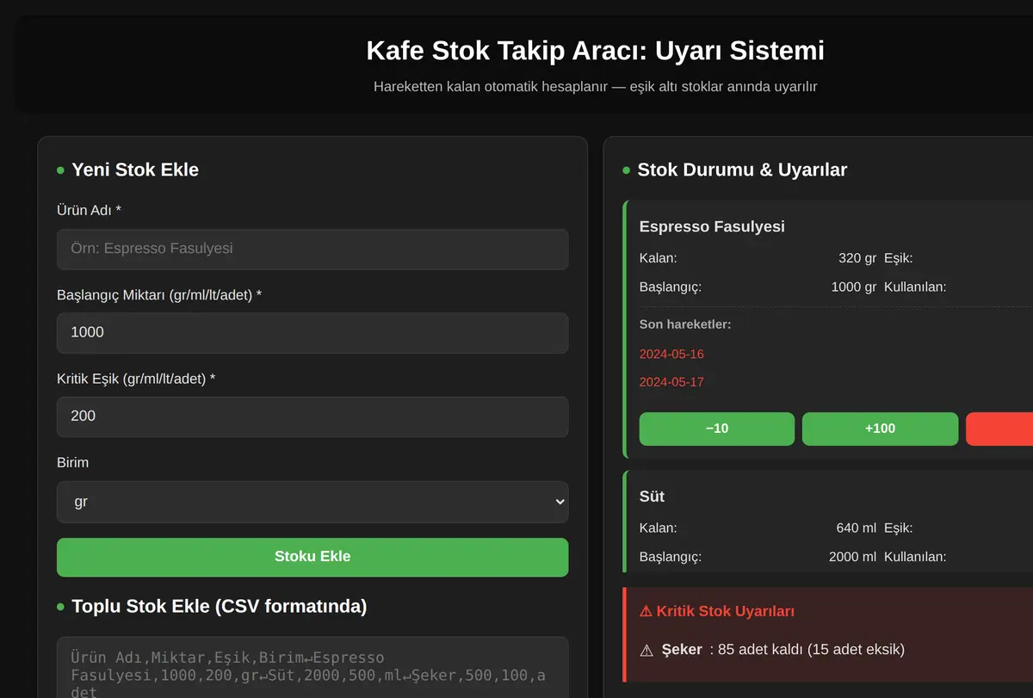The height and width of the screenshot is (698, 1033).
Task: Click the Birim field label
Action: coord(73,462)
